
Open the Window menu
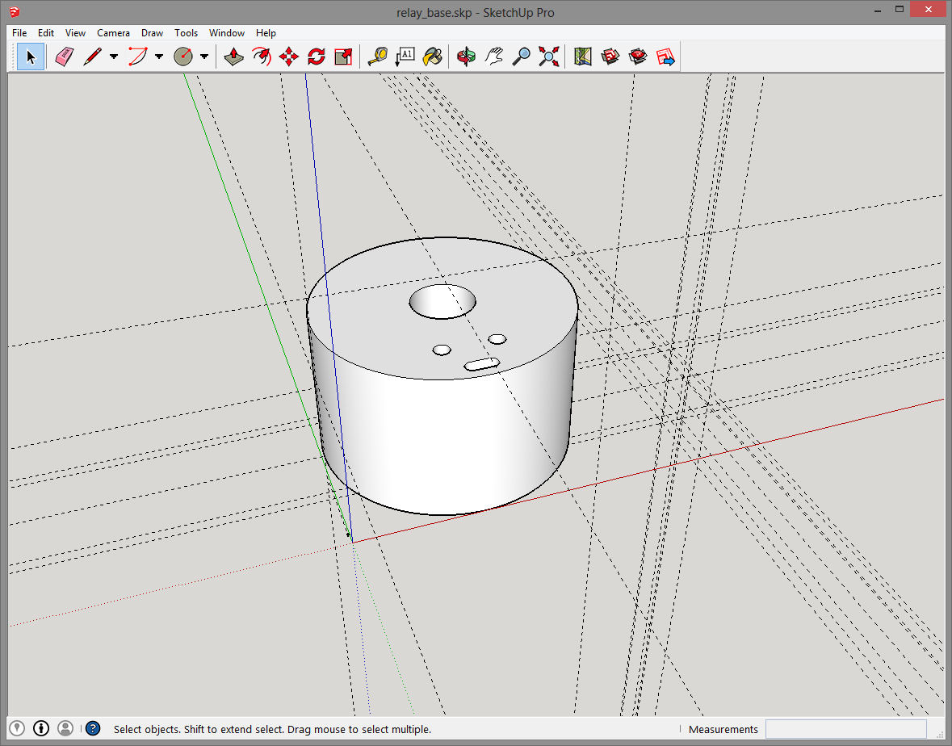tap(227, 33)
